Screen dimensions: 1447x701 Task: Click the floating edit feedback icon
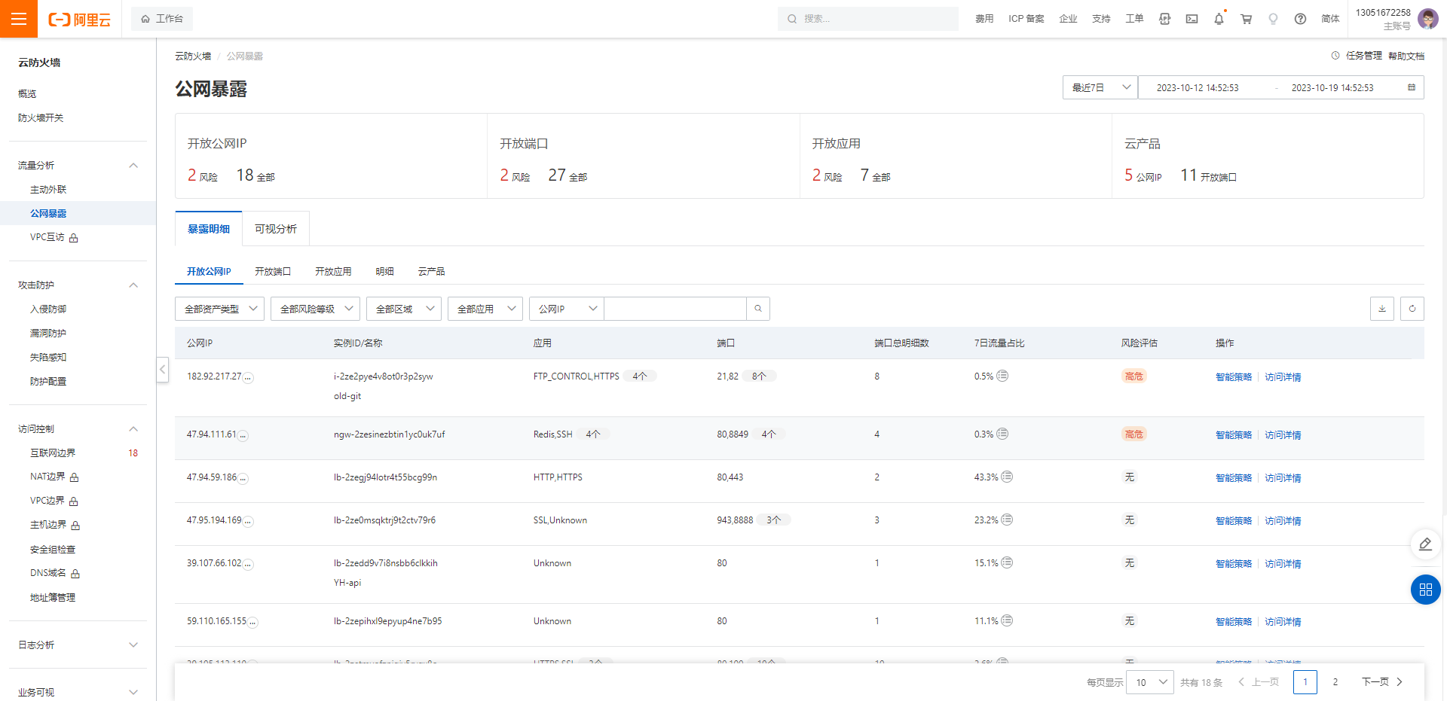tap(1425, 544)
